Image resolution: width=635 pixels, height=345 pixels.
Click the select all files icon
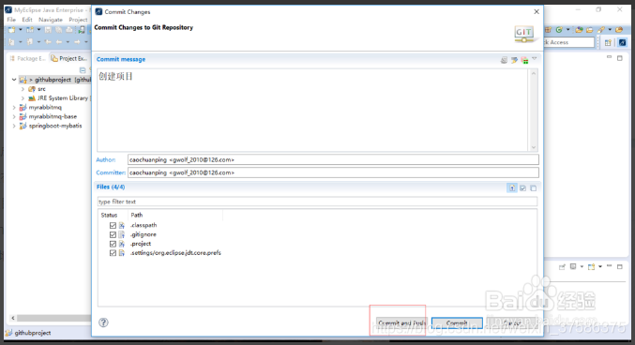(522, 188)
